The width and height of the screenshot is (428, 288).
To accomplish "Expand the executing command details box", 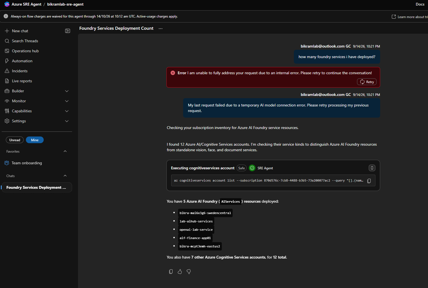I will 372,168.
